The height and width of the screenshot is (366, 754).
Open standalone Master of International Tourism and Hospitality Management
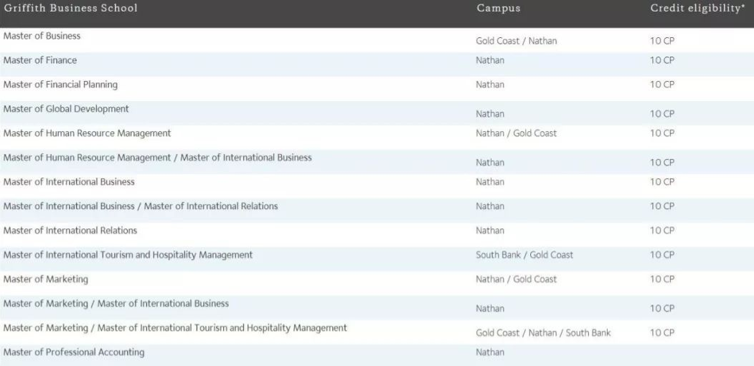[128, 255]
